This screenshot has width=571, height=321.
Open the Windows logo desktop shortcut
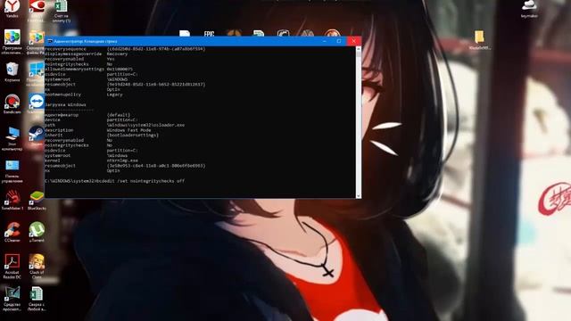coord(37,73)
